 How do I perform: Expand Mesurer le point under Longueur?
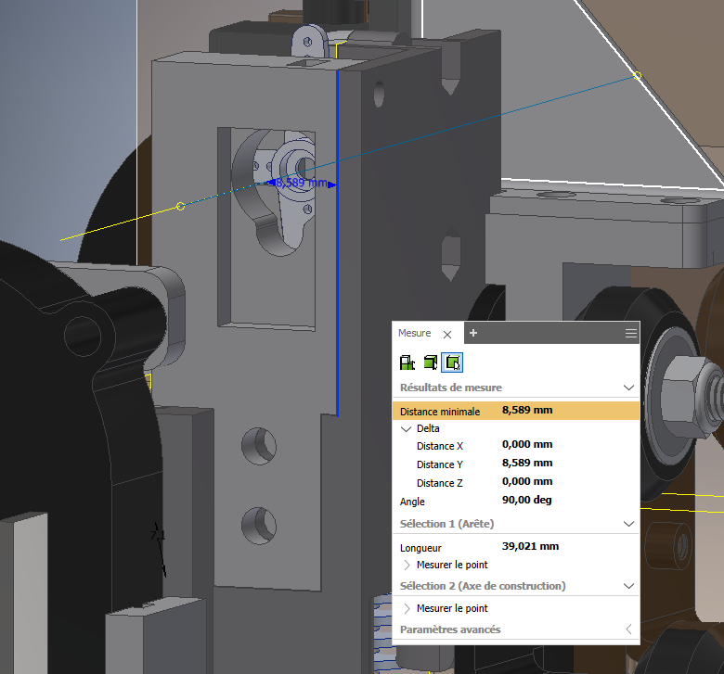point(407,565)
